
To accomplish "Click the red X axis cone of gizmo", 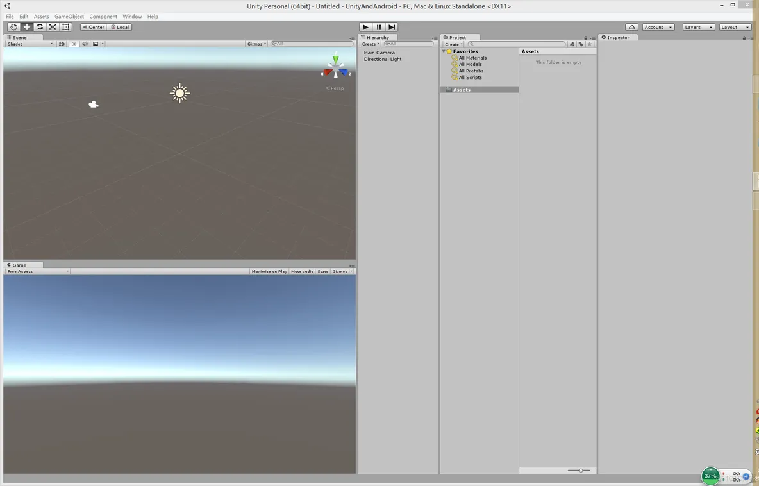I will (x=328, y=72).
